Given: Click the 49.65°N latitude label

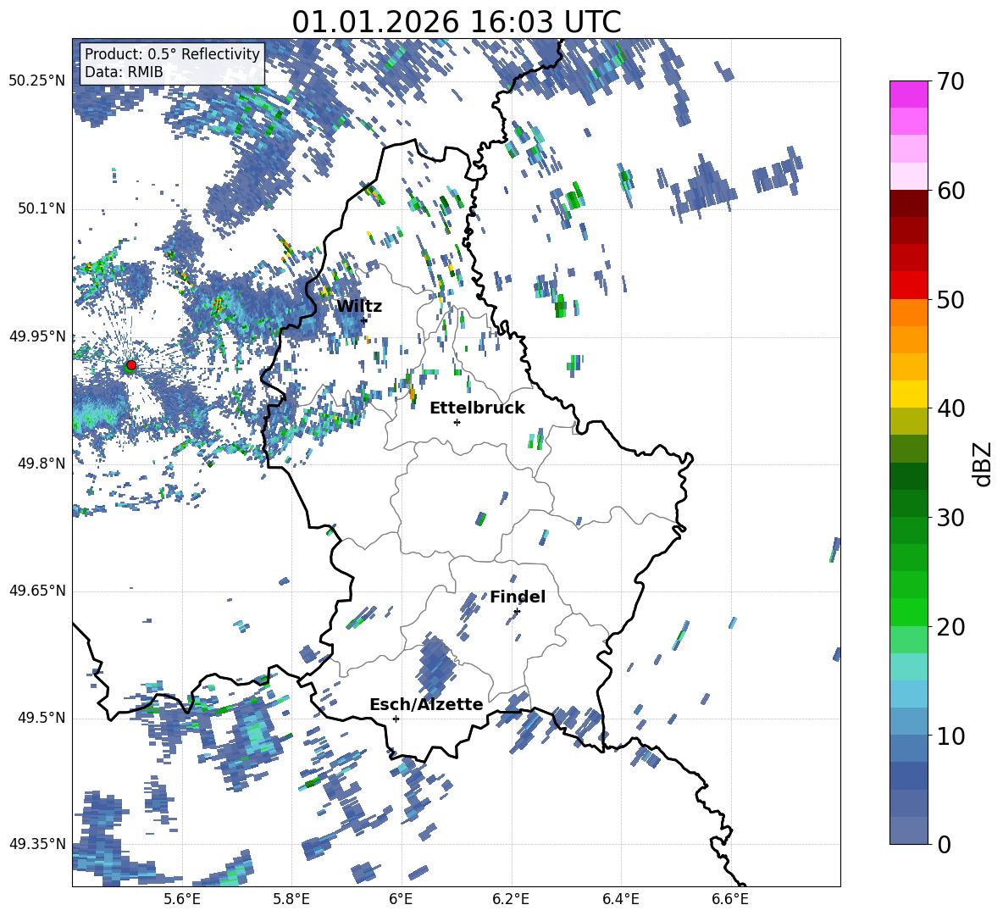Looking at the screenshot, I should [37, 590].
